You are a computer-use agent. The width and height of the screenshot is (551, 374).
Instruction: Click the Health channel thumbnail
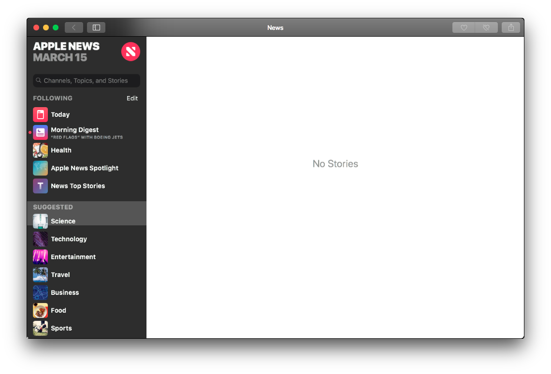tap(41, 150)
